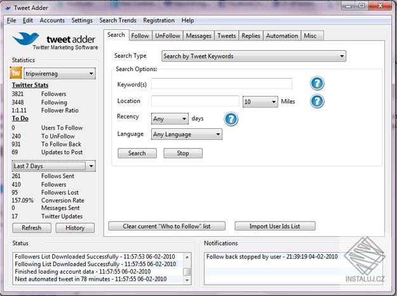This screenshot has width=397, height=296.
Task: Click the Status log scroll up arrow
Action: [x=187, y=257]
